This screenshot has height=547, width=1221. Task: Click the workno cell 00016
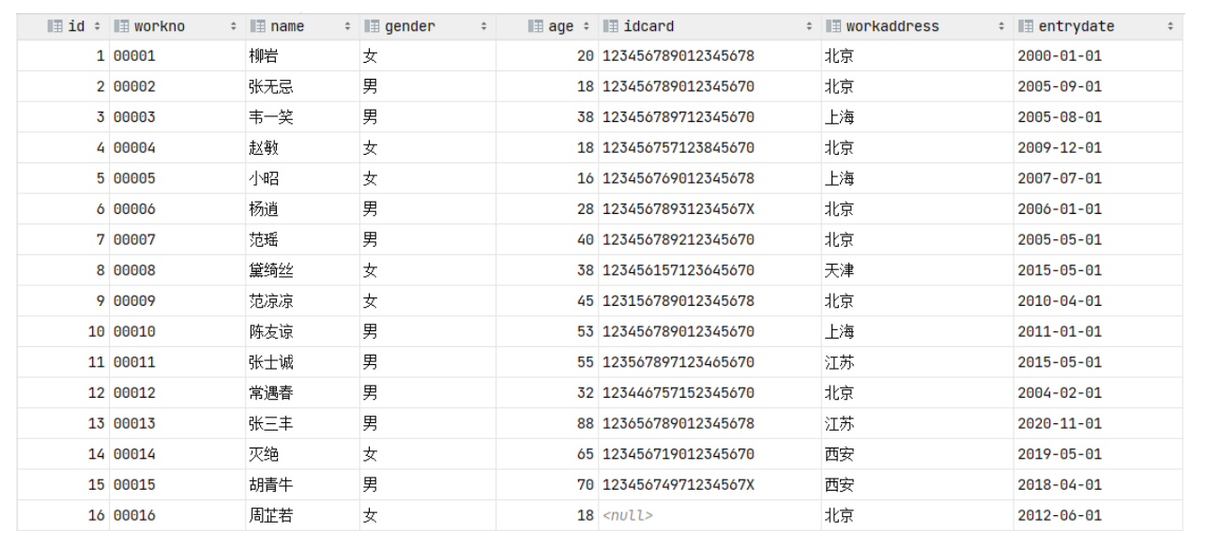[177, 515]
